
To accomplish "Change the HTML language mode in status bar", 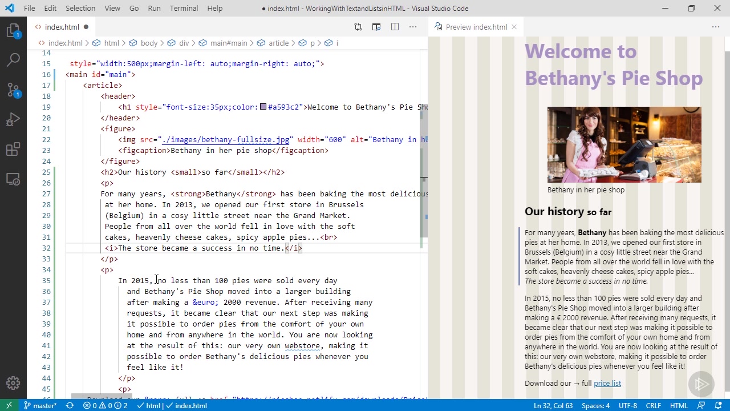I will coord(679,406).
